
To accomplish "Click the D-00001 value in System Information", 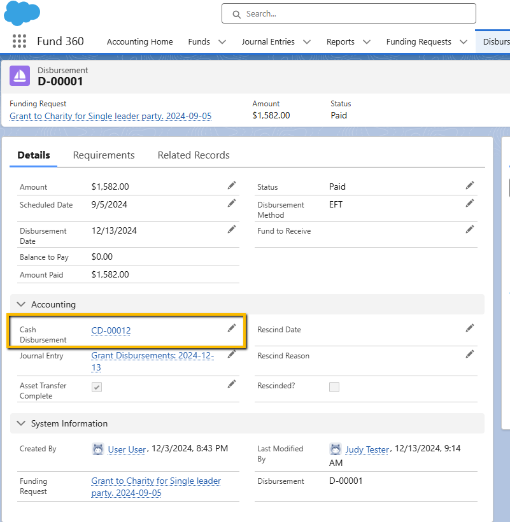I will pyautogui.click(x=346, y=481).
